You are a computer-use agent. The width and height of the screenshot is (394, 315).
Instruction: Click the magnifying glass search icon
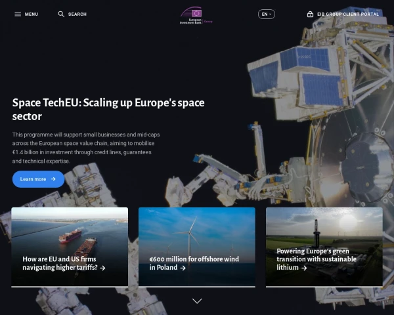[x=61, y=14]
